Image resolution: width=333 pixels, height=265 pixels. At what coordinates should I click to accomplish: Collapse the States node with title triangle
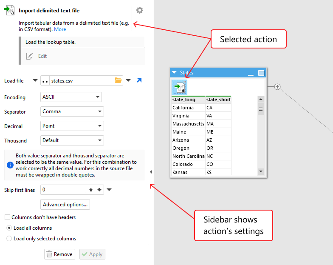click(174, 72)
